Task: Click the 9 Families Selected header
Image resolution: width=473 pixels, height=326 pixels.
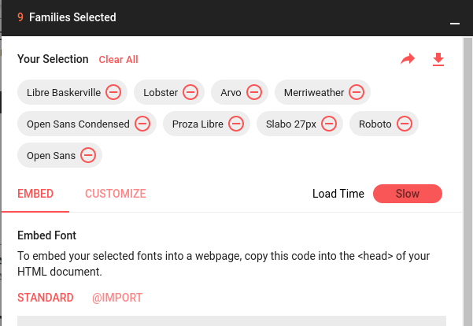Action: [67, 17]
